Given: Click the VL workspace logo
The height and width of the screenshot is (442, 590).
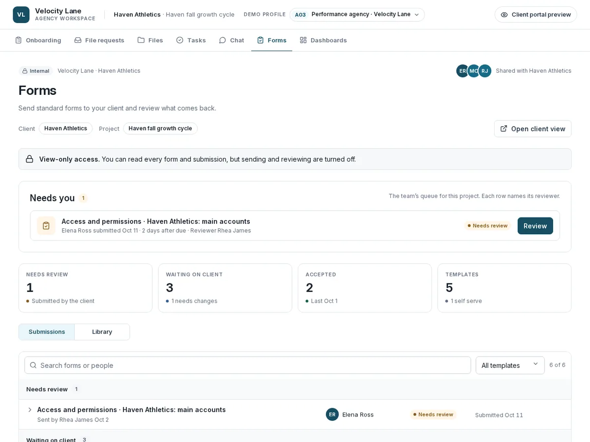Looking at the screenshot, I should [x=21, y=15].
